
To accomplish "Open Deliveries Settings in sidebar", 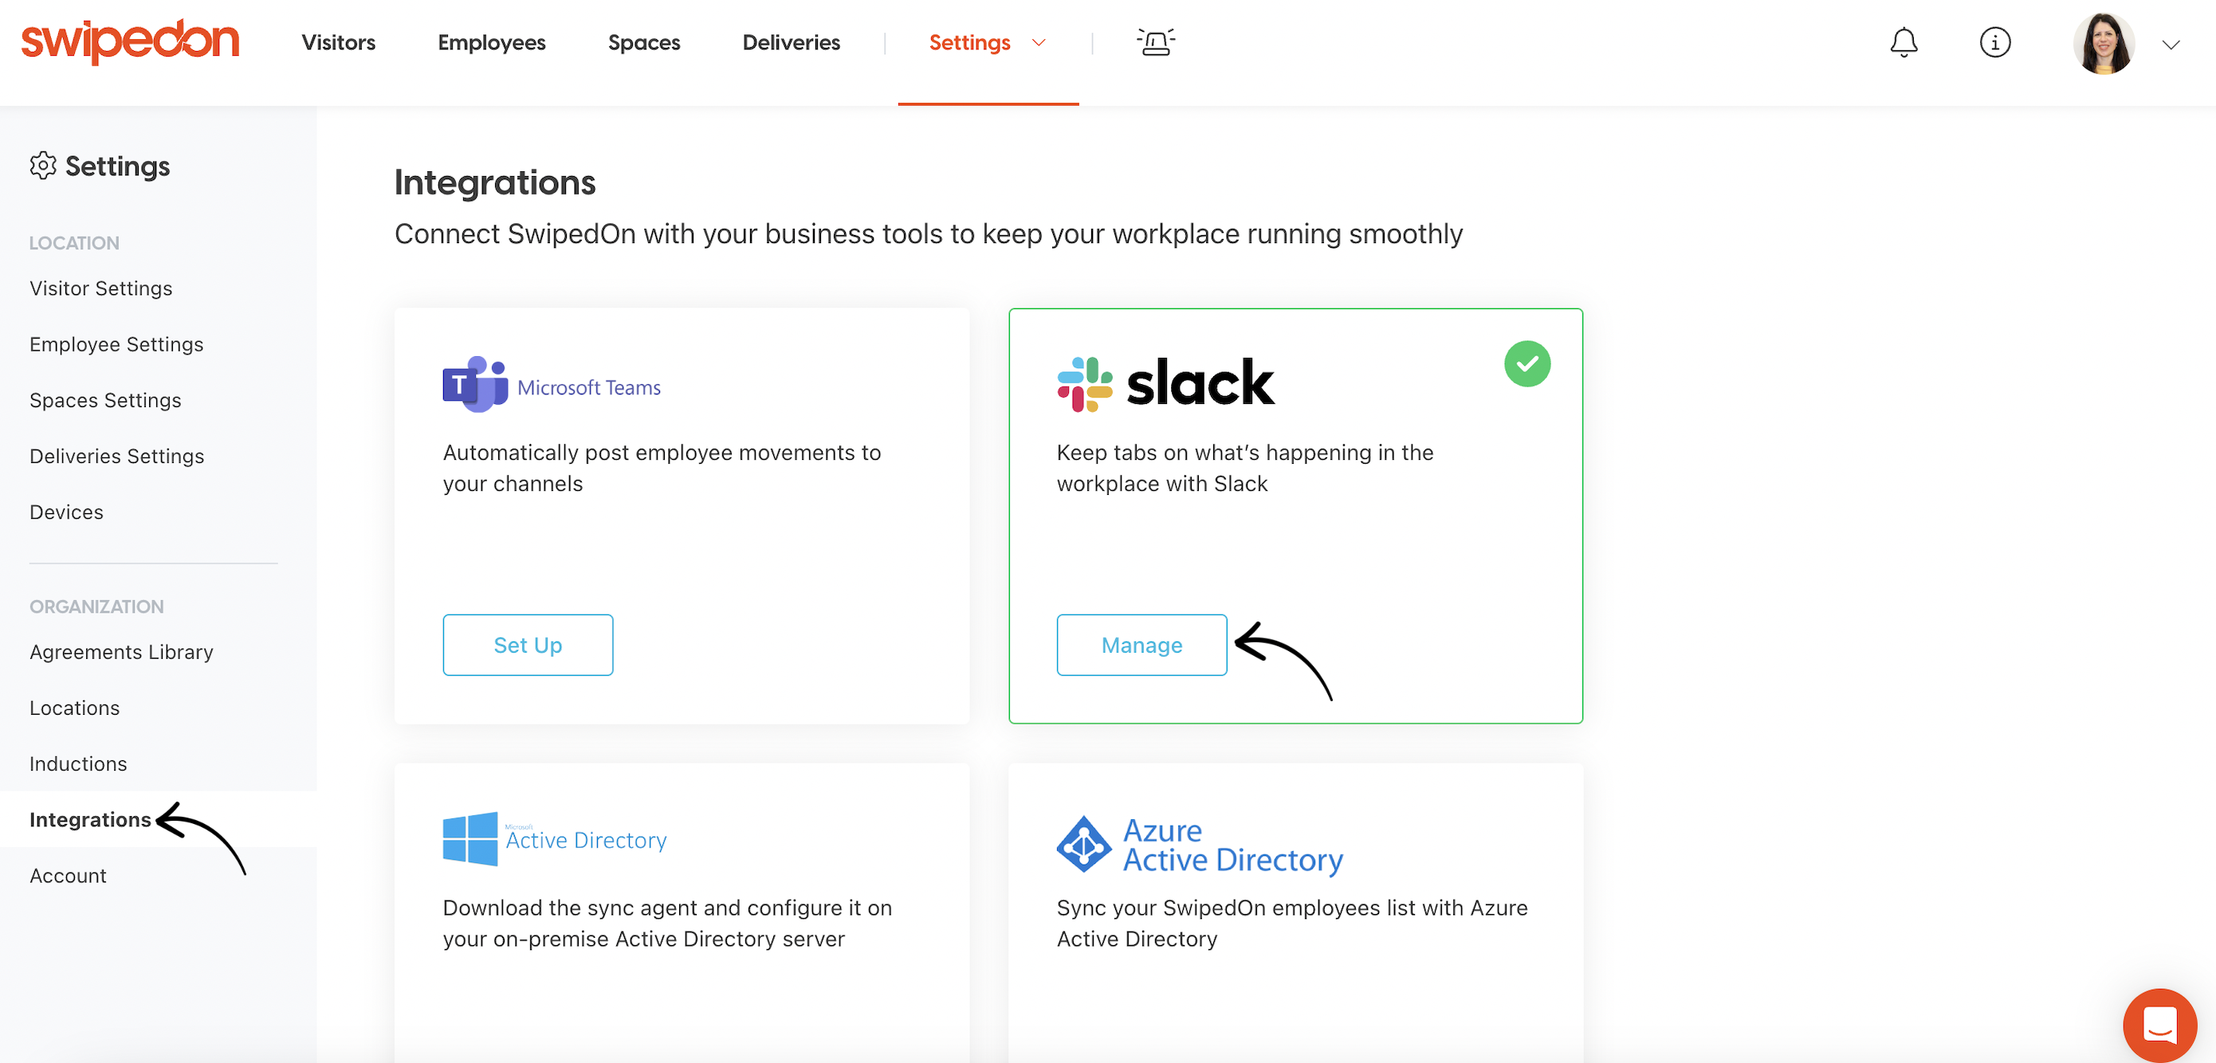I will (116, 456).
